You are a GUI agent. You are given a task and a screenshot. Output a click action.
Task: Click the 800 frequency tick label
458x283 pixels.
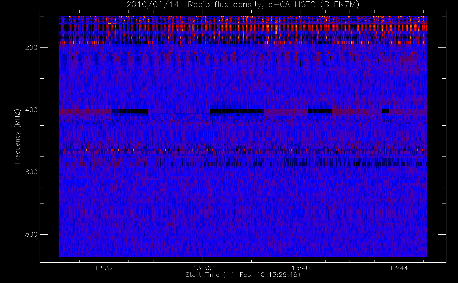coord(31,234)
